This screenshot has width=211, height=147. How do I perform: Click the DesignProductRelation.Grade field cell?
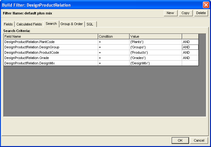(x=51, y=58)
